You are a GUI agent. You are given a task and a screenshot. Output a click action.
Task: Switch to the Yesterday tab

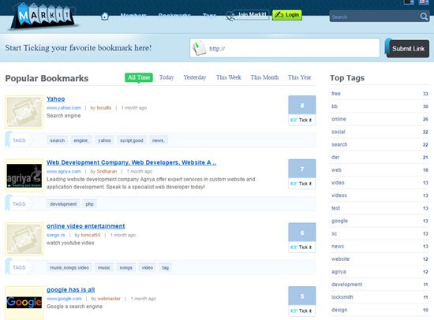click(195, 77)
